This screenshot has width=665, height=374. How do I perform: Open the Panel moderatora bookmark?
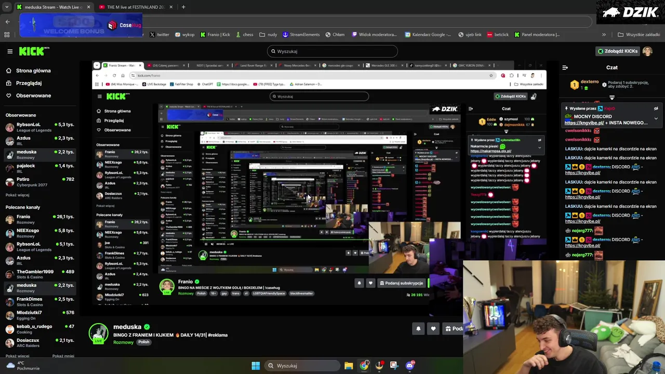[x=537, y=35]
